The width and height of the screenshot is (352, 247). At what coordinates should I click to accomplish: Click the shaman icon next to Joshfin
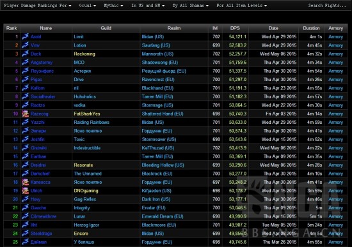coord(26,139)
